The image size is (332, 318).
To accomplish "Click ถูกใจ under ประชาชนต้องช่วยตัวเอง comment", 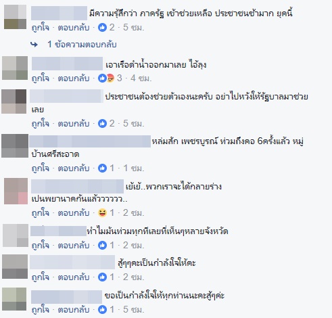I will coord(41,124).
